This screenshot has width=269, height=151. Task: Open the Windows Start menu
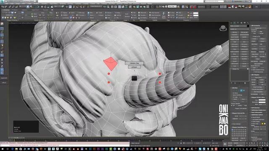(x=3, y=149)
